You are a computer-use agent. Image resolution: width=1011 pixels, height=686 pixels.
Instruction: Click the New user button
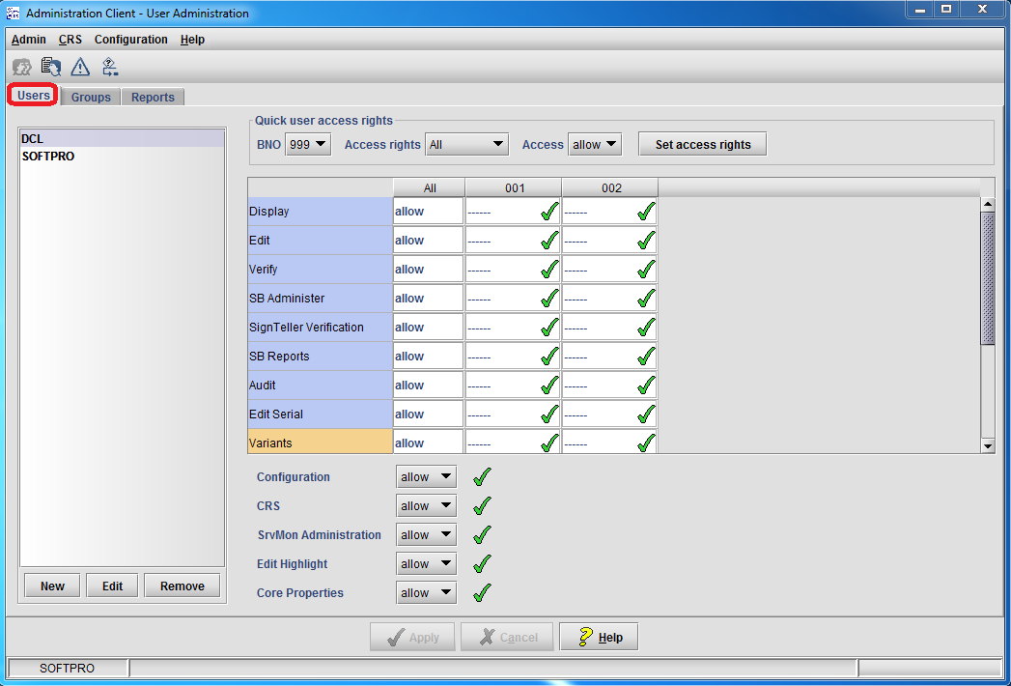click(x=52, y=586)
